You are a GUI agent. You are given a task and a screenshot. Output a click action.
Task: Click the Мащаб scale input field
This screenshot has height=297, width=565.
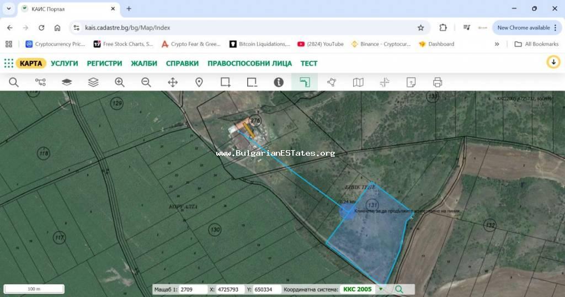[193, 289]
